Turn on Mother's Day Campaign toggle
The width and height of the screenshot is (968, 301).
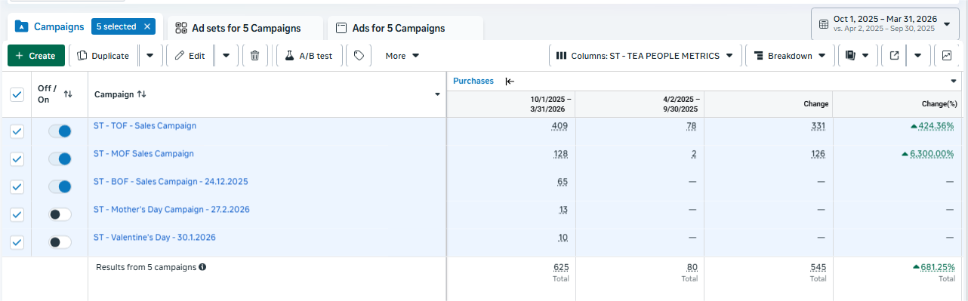pos(60,214)
